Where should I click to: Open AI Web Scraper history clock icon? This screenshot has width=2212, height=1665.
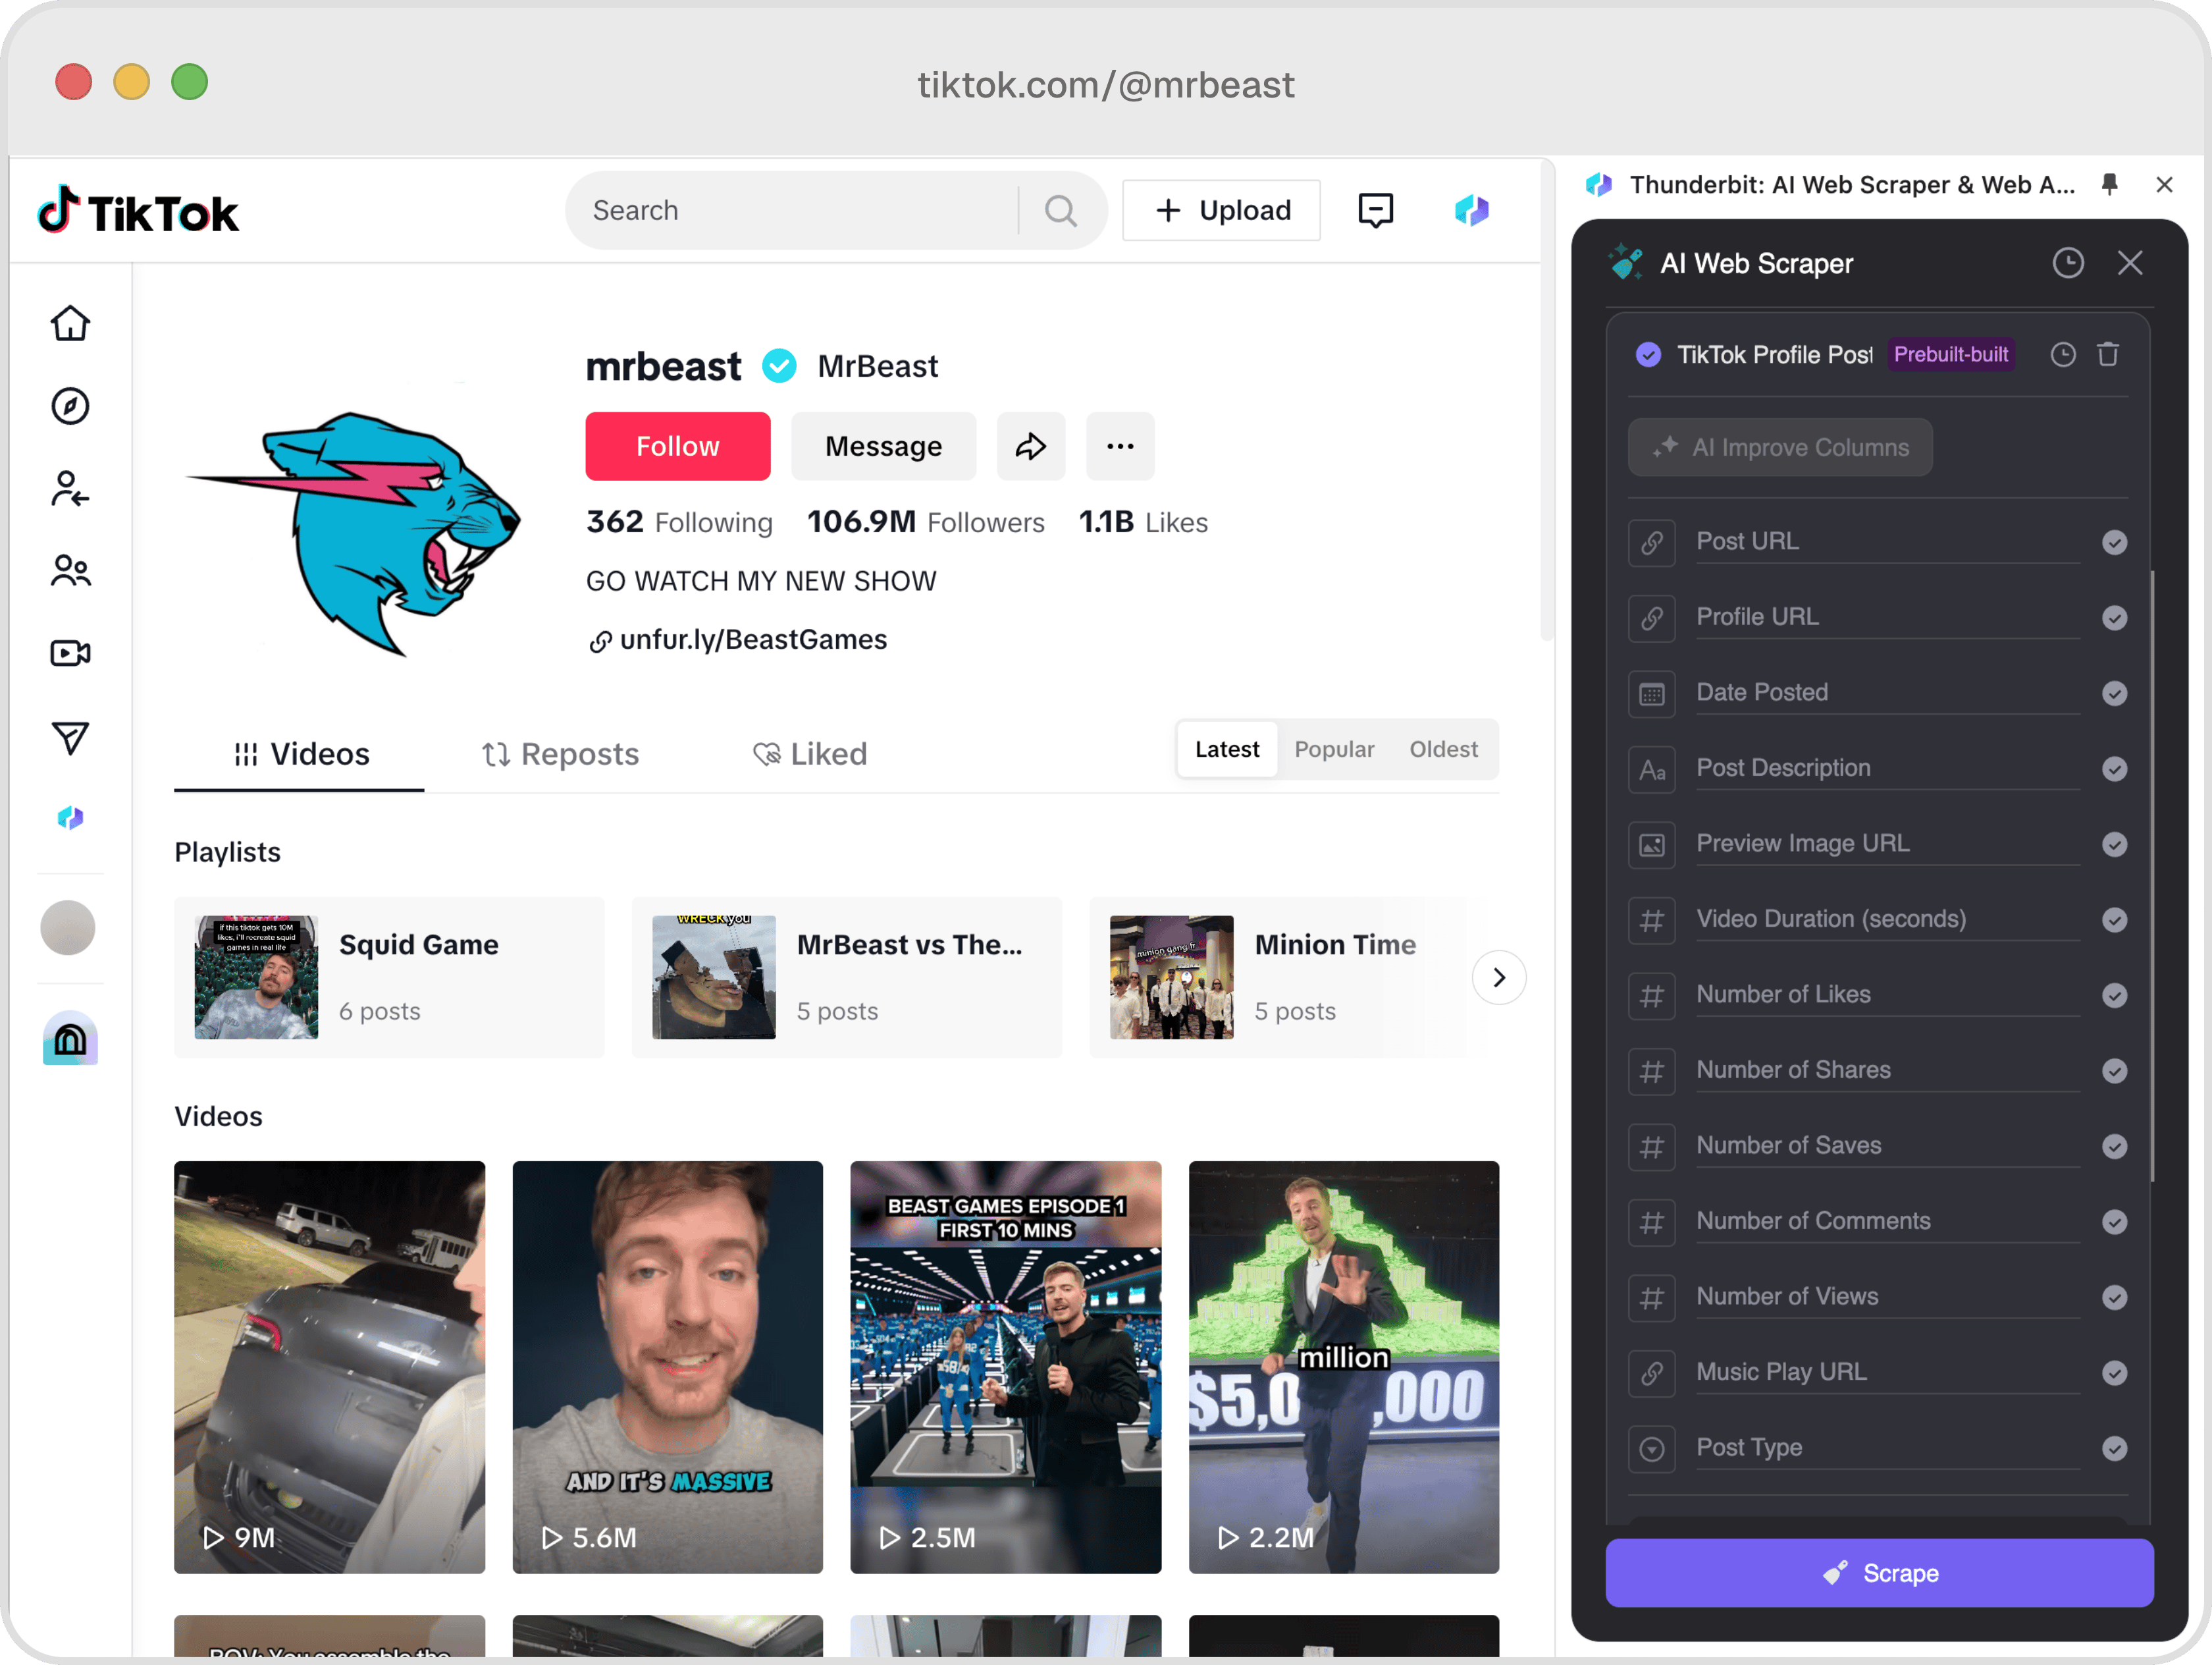[2068, 263]
